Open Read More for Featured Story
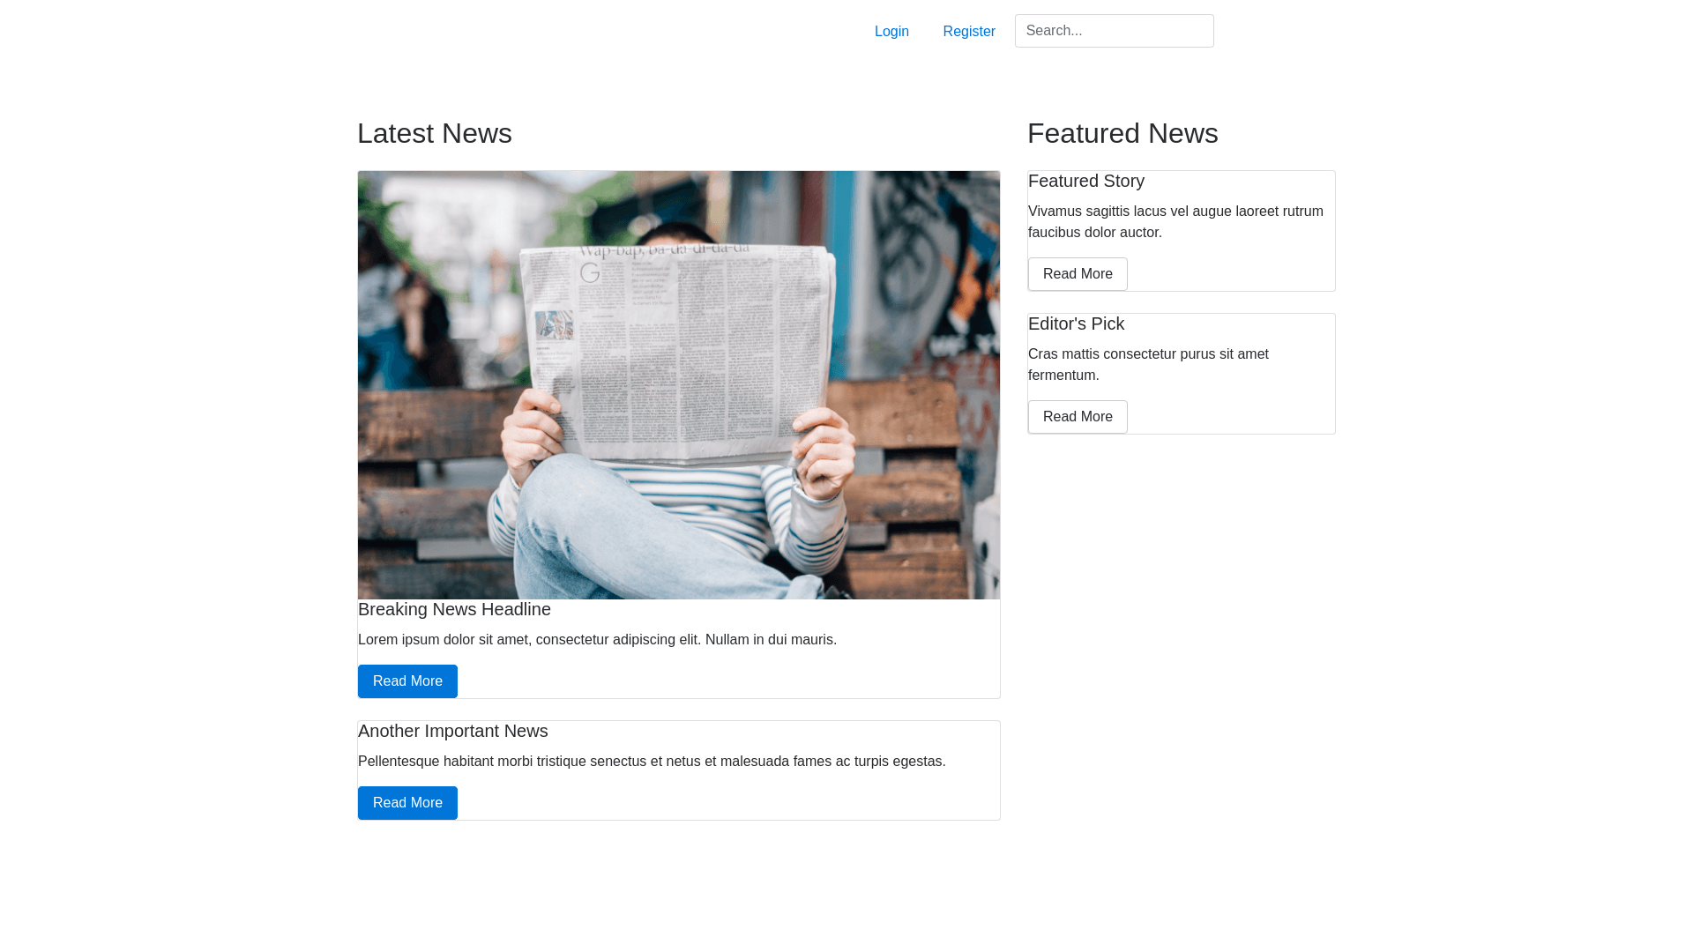 [1077, 274]
